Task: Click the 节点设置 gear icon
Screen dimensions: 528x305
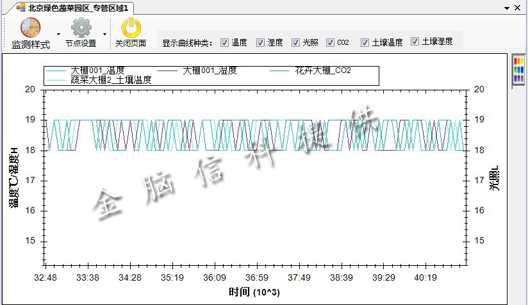Action: tap(81, 28)
